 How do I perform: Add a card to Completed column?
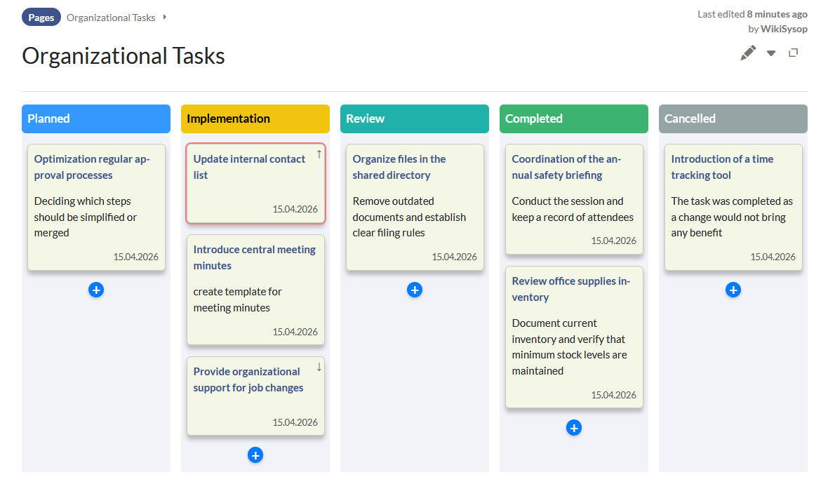pos(574,428)
